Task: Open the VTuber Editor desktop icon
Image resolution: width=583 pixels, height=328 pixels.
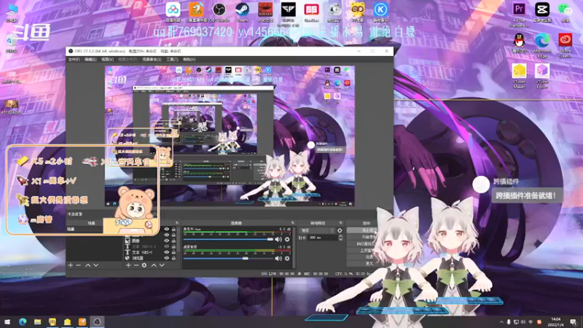Action: (542, 76)
